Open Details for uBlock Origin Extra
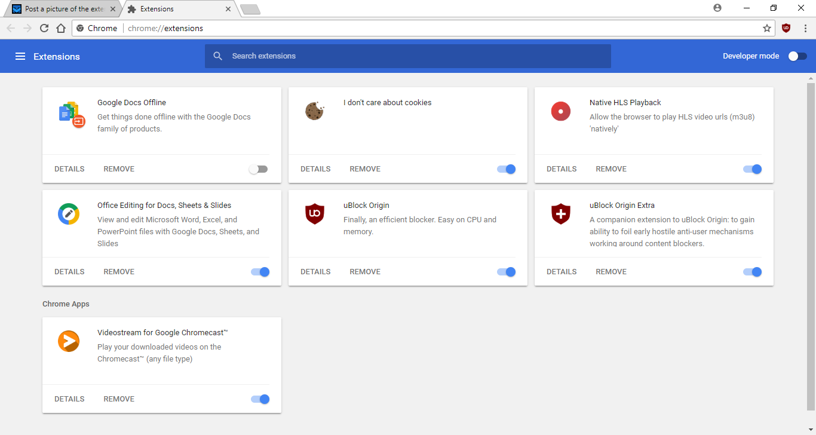 pos(562,272)
